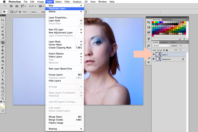Choose the Clone Stamp tool
Viewport: 198px width, 132px height.
[x=3, y=50]
